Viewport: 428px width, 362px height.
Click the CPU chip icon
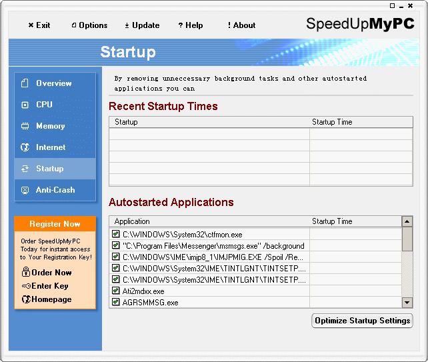pyautogui.click(x=25, y=105)
